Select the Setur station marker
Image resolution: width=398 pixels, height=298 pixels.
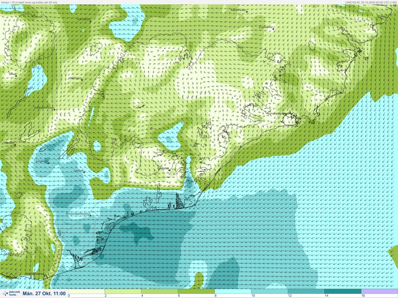pyautogui.click(x=16, y=76)
